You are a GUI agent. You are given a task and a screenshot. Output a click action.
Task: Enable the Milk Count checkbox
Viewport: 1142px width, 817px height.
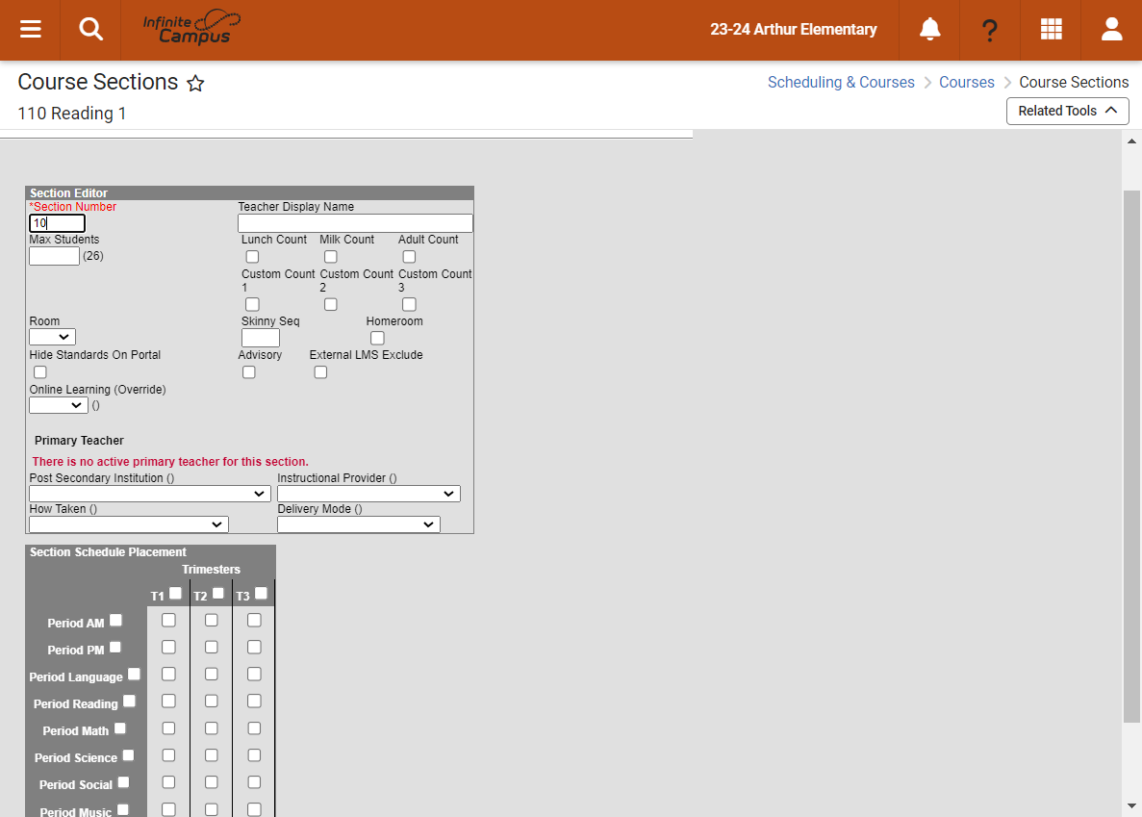(x=331, y=256)
